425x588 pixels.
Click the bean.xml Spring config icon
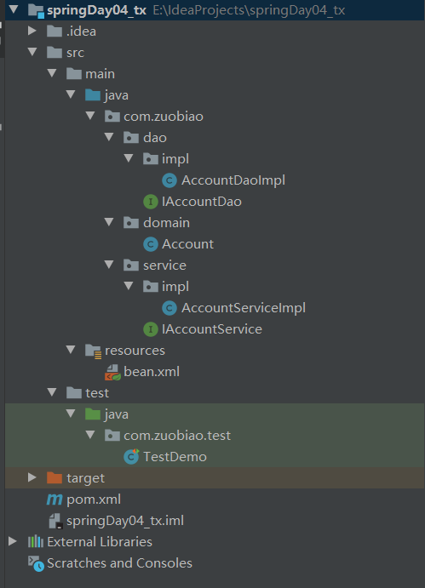point(112,373)
